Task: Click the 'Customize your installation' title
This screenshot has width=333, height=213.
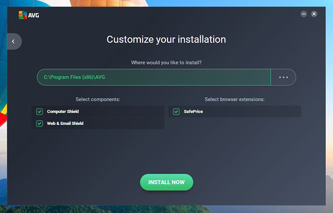Action: coord(166,39)
